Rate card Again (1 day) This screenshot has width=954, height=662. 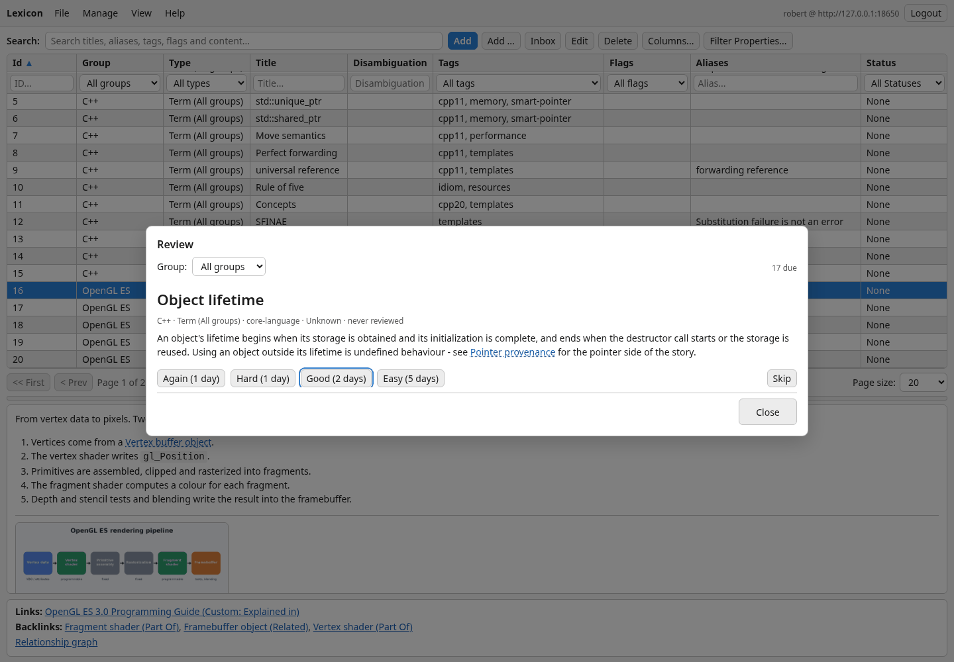coord(191,379)
